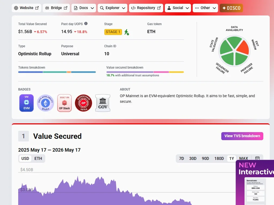Select the 90D time range
The width and height of the screenshot is (274, 205).
click(x=205, y=159)
